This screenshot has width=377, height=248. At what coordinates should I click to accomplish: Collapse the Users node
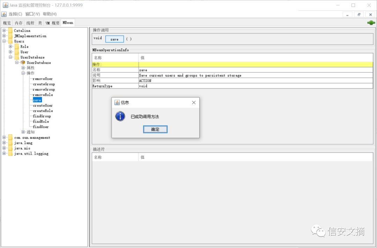pyautogui.click(x=4, y=41)
